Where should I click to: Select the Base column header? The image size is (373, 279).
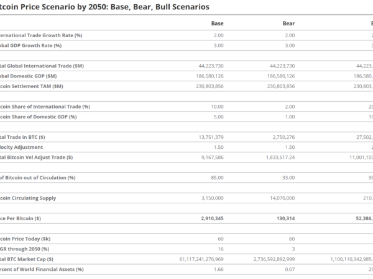click(x=217, y=24)
